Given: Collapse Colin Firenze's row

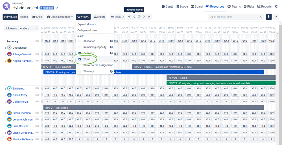Looking at the screenshot, I should pyautogui.click(x=5, y=102).
